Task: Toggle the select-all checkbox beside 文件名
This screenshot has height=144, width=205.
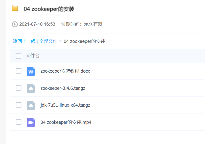Action: click(18, 56)
